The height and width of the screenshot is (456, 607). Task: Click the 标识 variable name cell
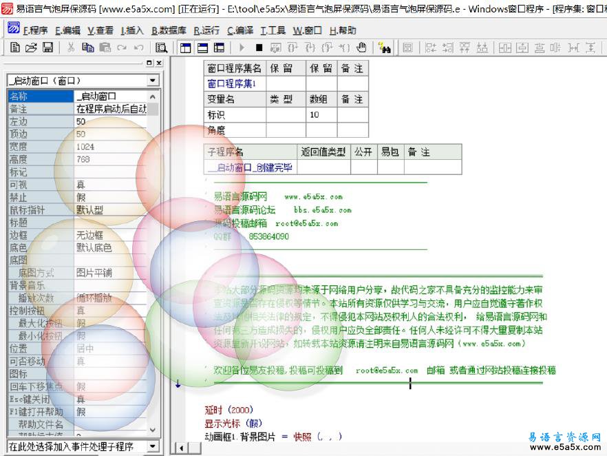[x=235, y=114]
